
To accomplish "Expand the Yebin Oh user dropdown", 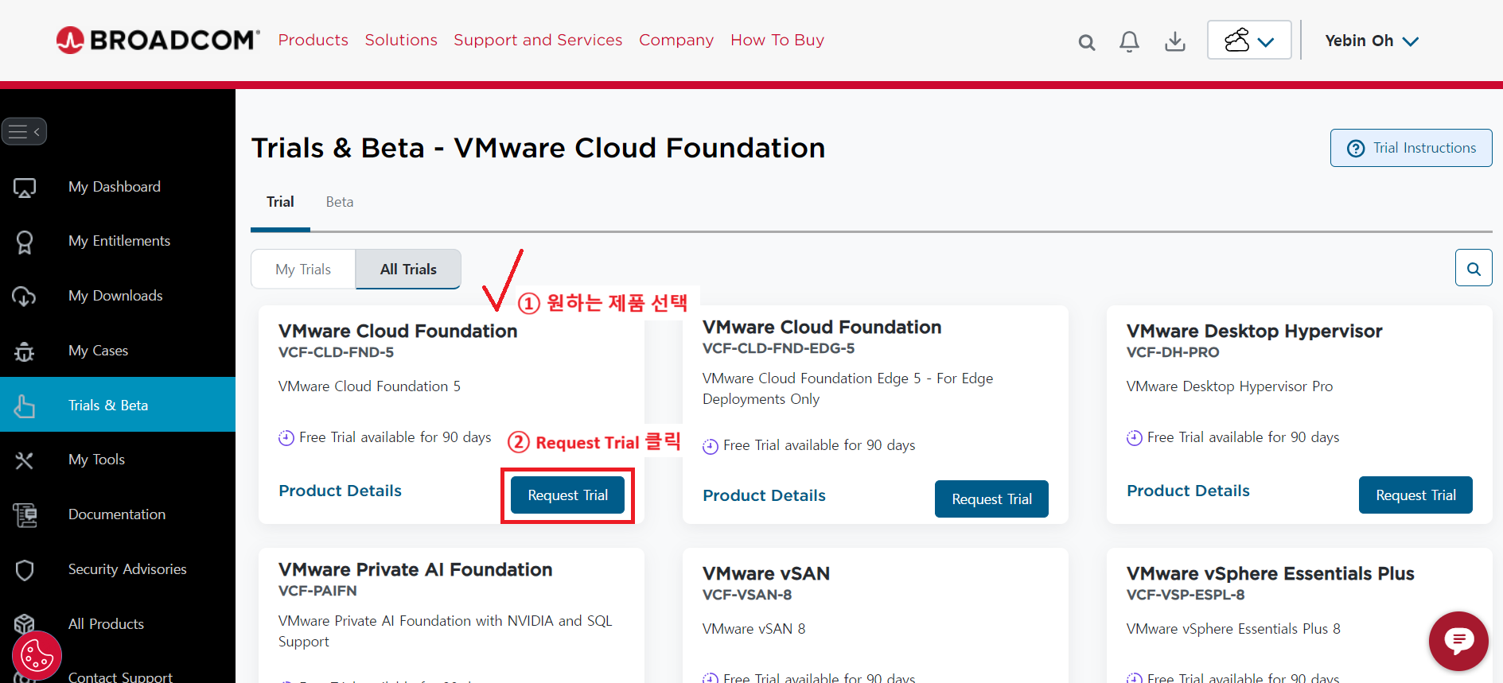I will 1371,41.
